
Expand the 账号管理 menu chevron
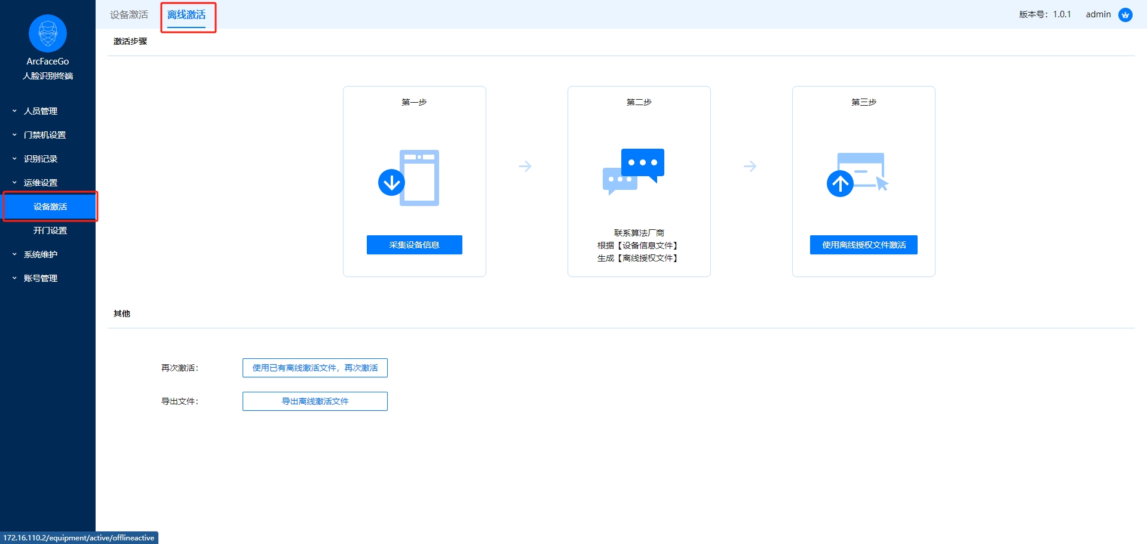[14, 278]
